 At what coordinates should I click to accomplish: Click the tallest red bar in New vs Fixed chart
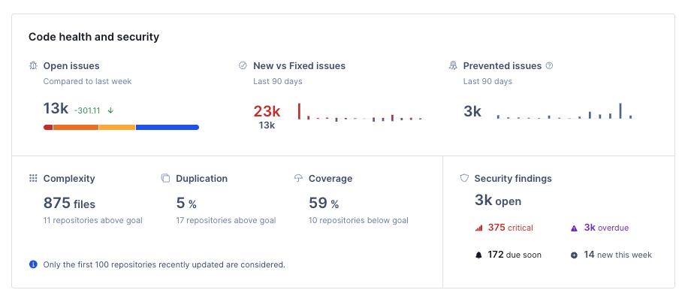(299, 111)
